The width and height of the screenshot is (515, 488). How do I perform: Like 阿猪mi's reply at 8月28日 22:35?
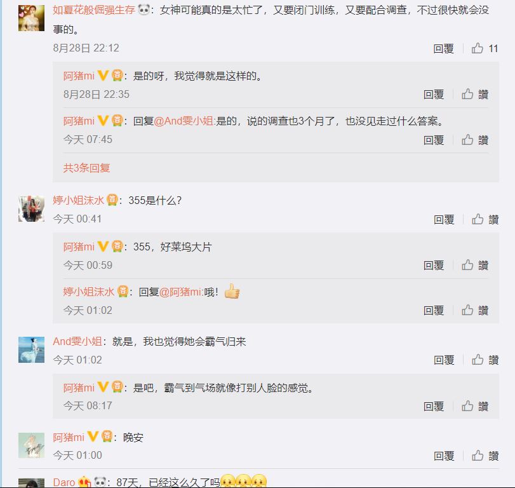pyautogui.click(x=475, y=94)
